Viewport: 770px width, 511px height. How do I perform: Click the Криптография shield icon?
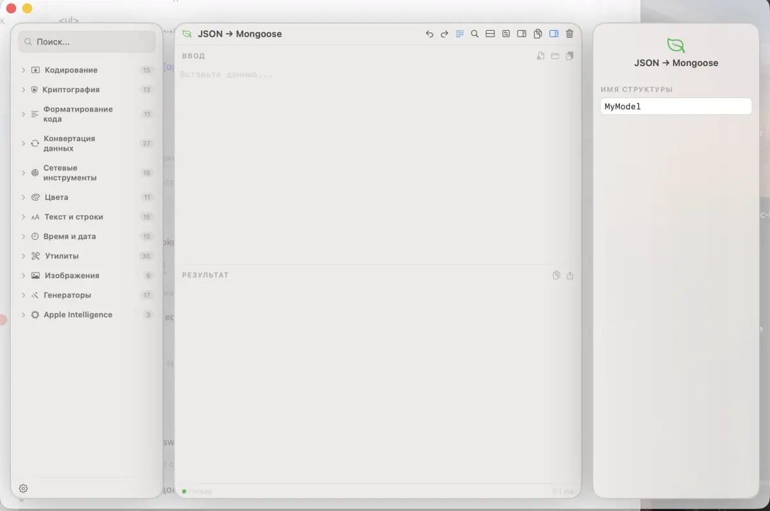pos(35,90)
